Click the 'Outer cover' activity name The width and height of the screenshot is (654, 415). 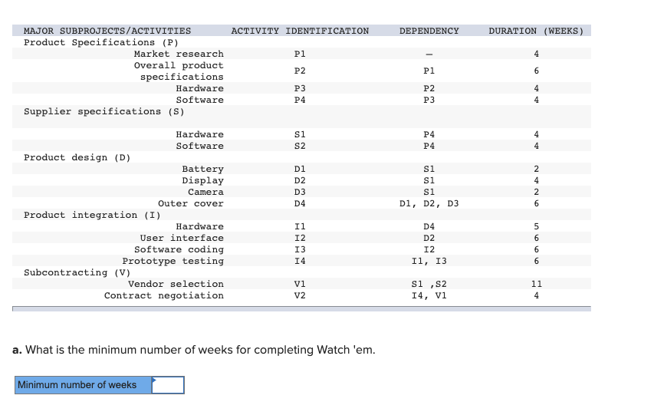pos(191,203)
